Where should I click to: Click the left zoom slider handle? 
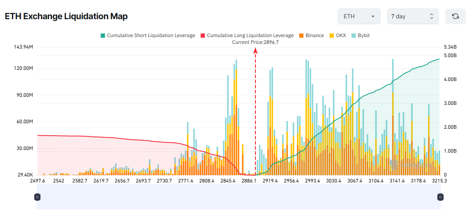click(x=37, y=197)
